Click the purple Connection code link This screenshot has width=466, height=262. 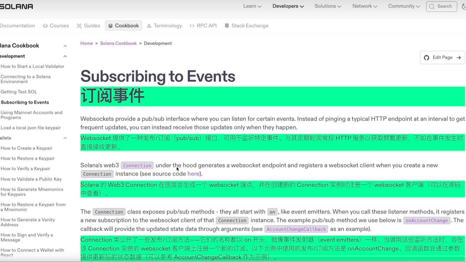(137, 166)
